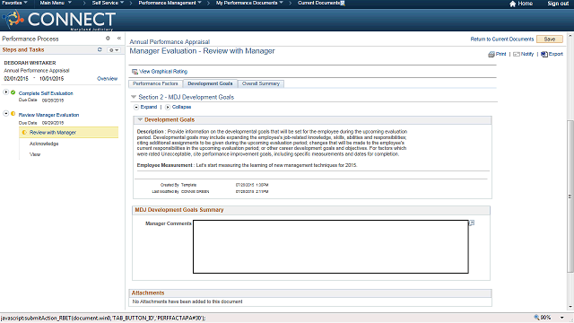
Task: Click the Expand link text
Action: [149, 107]
